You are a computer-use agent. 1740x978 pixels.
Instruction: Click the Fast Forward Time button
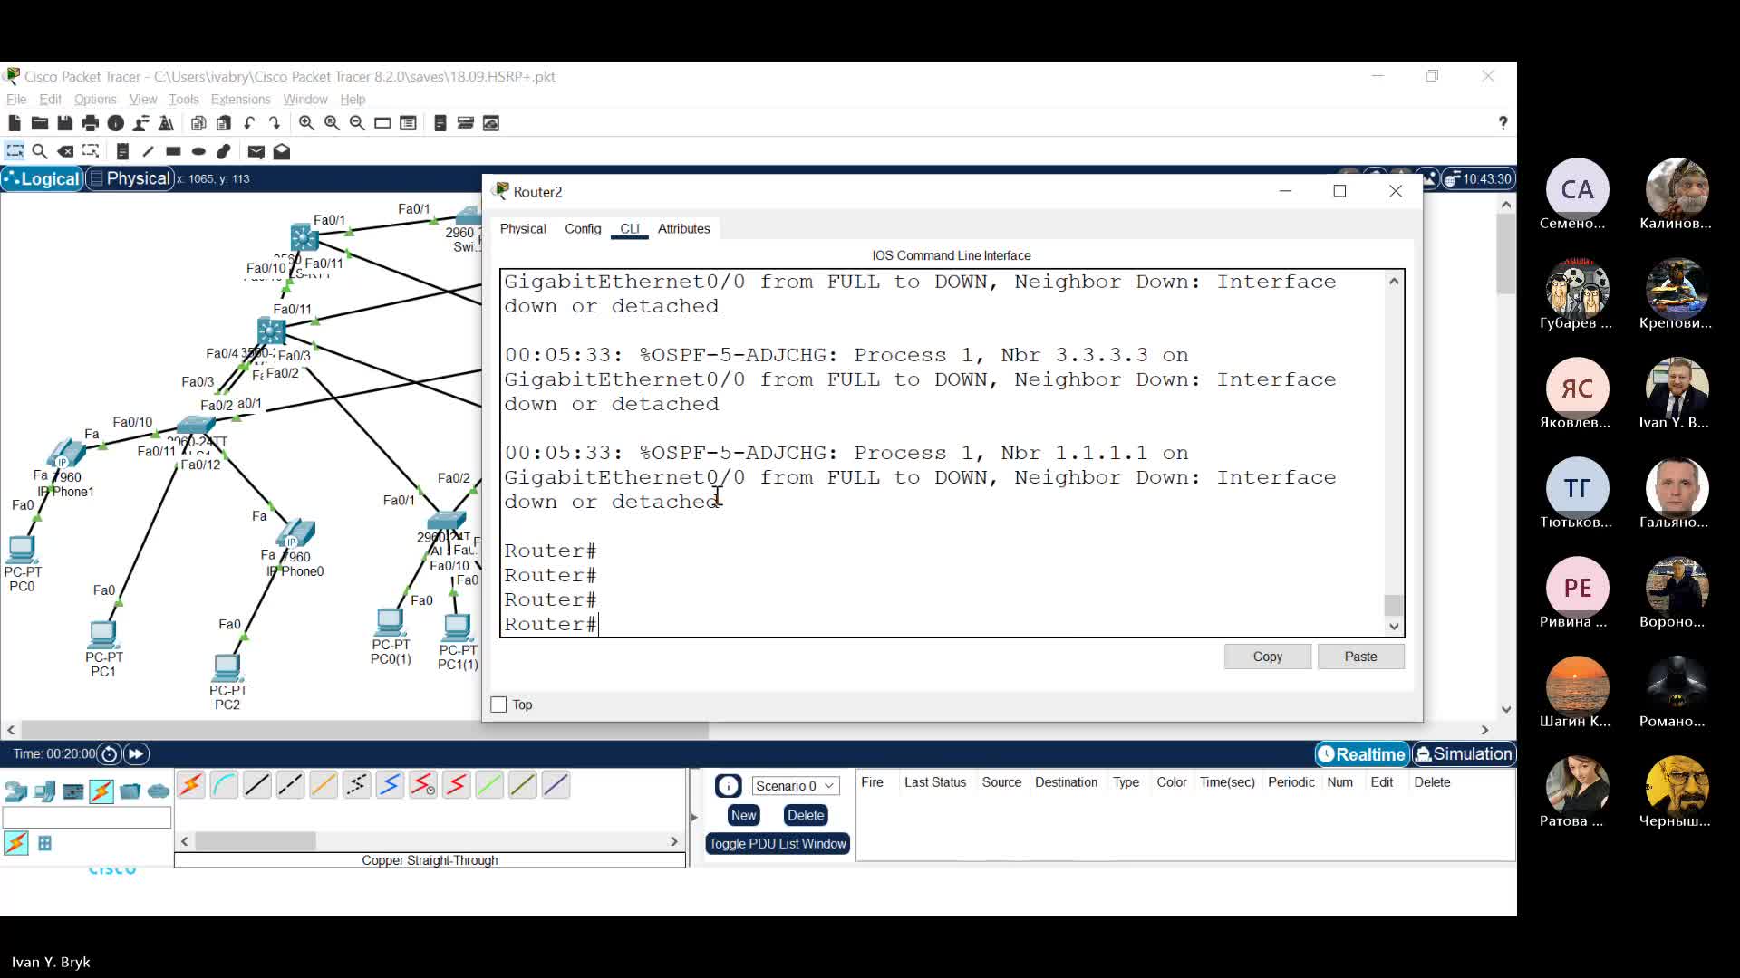136,753
